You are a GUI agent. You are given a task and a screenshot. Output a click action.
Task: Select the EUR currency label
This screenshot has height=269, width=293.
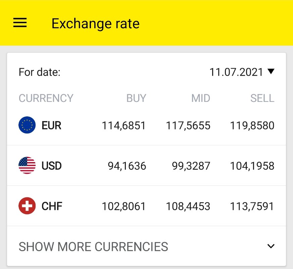click(x=51, y=125)
